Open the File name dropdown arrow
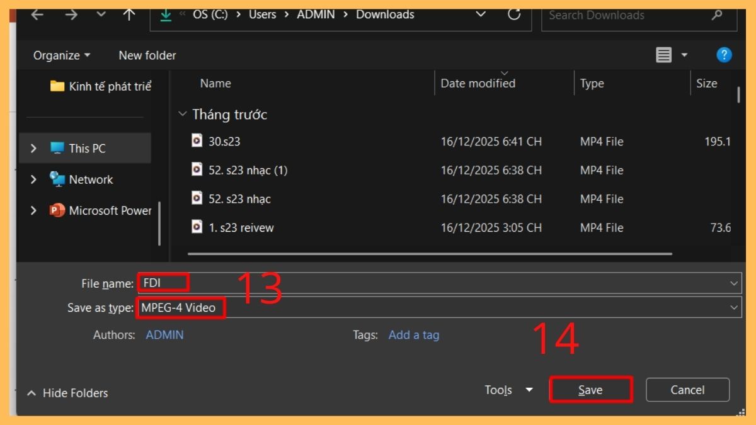This screenshot has height=425, width=756. pyautogui.click(x=734, y=283)
